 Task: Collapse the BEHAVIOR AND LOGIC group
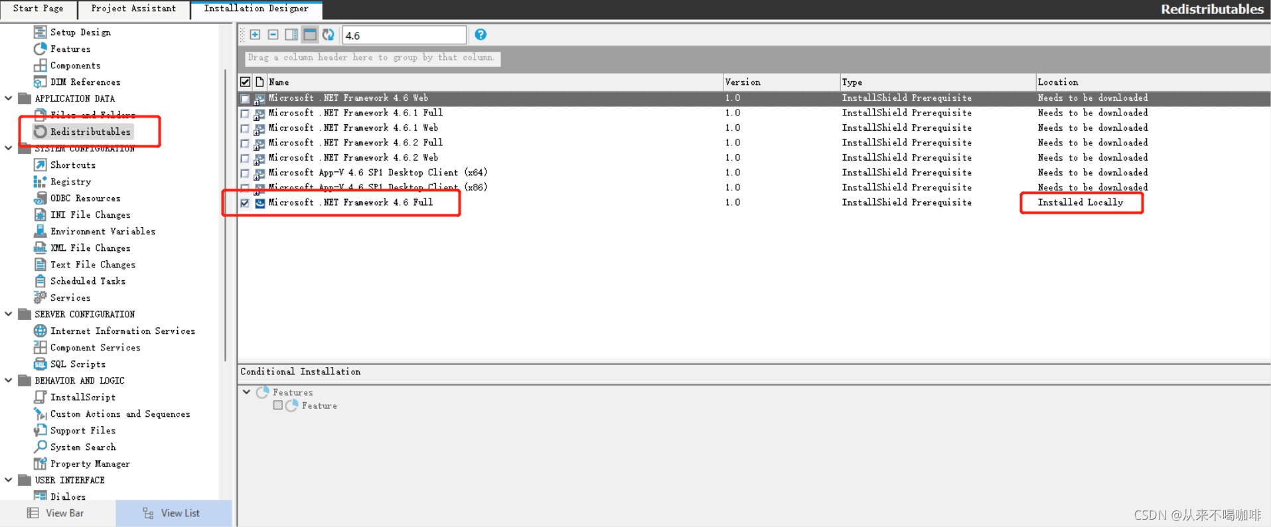tap(9, 380)
